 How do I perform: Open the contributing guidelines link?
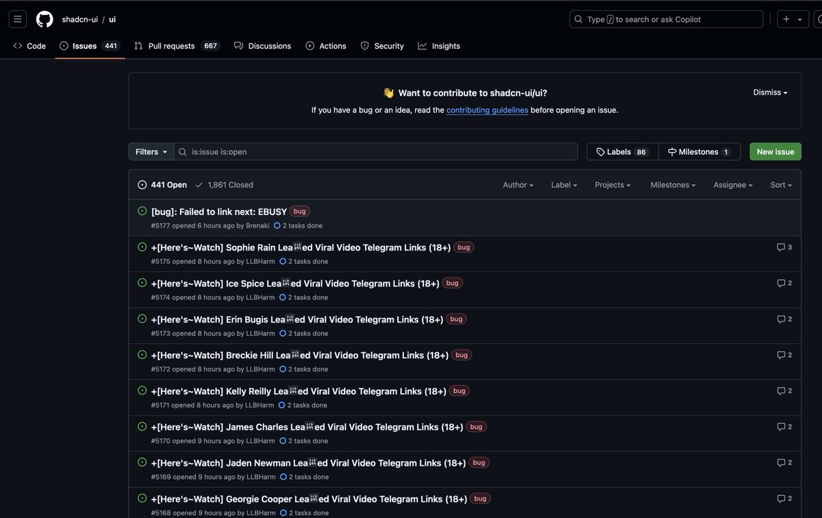pos(487,110)
